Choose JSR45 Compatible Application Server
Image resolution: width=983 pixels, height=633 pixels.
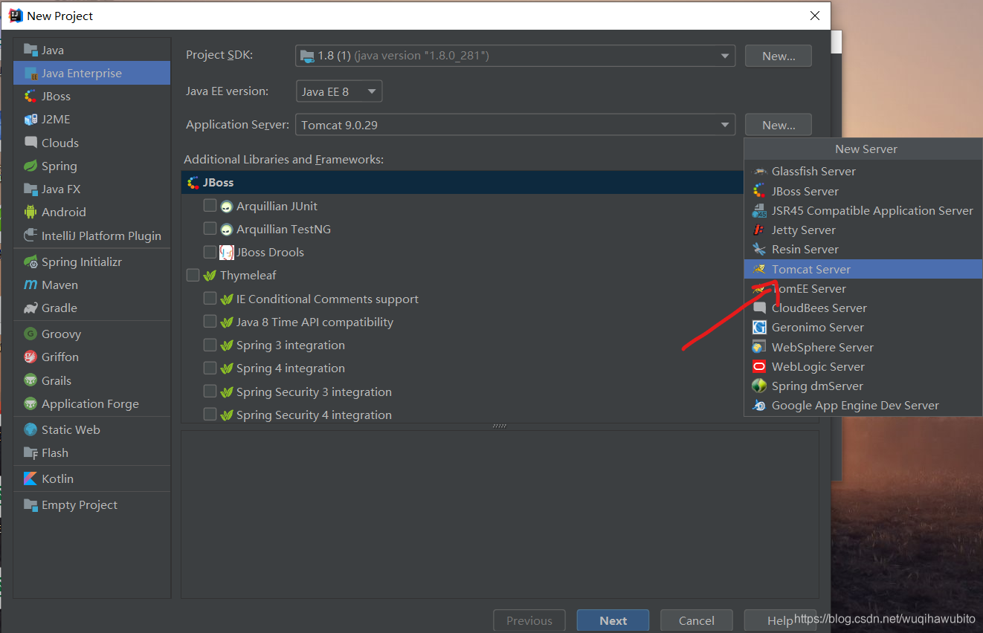click(x=863, y=210)
